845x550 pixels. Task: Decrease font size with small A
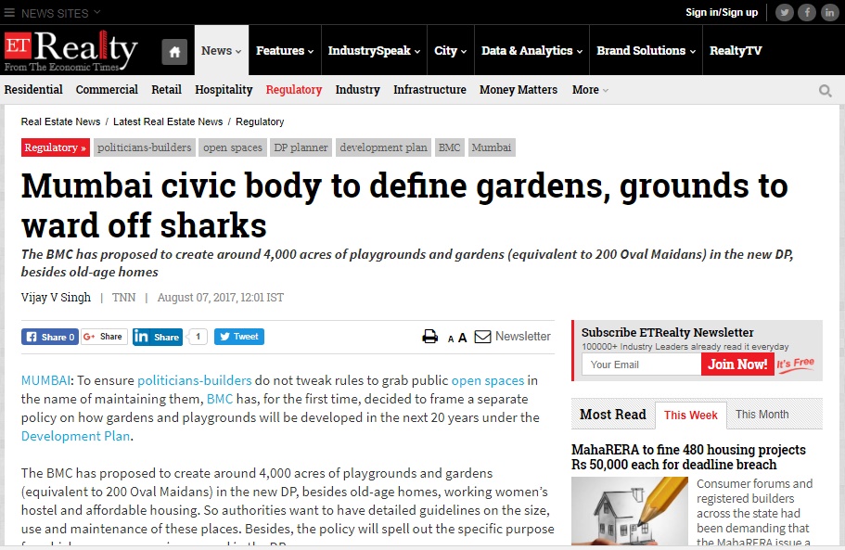click(x=451, y=339)
